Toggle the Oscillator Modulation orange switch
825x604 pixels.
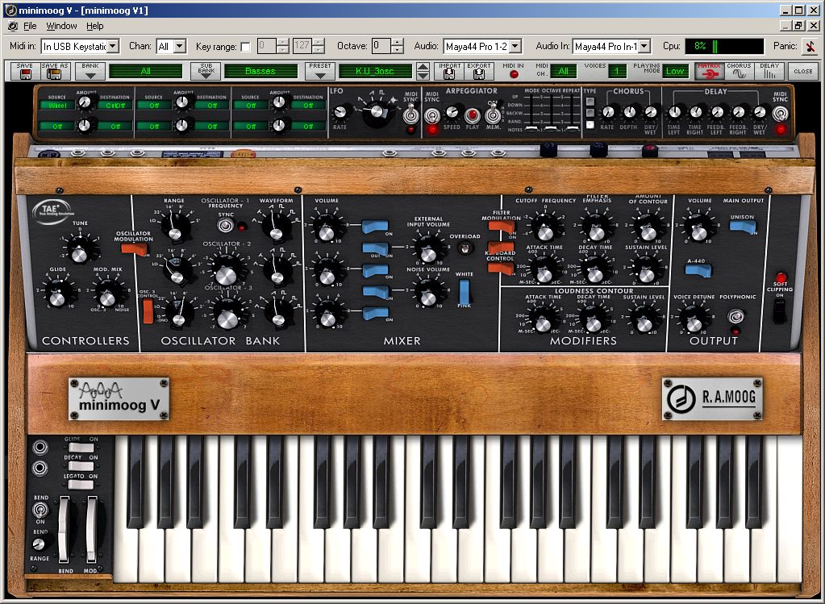click(134, 249)
